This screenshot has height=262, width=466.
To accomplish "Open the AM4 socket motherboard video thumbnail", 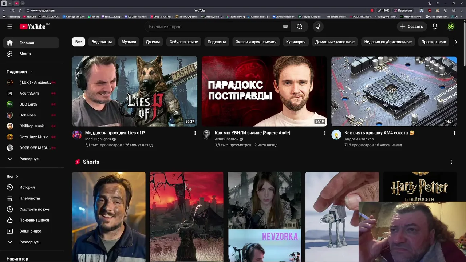I will (x=394, y=91).
